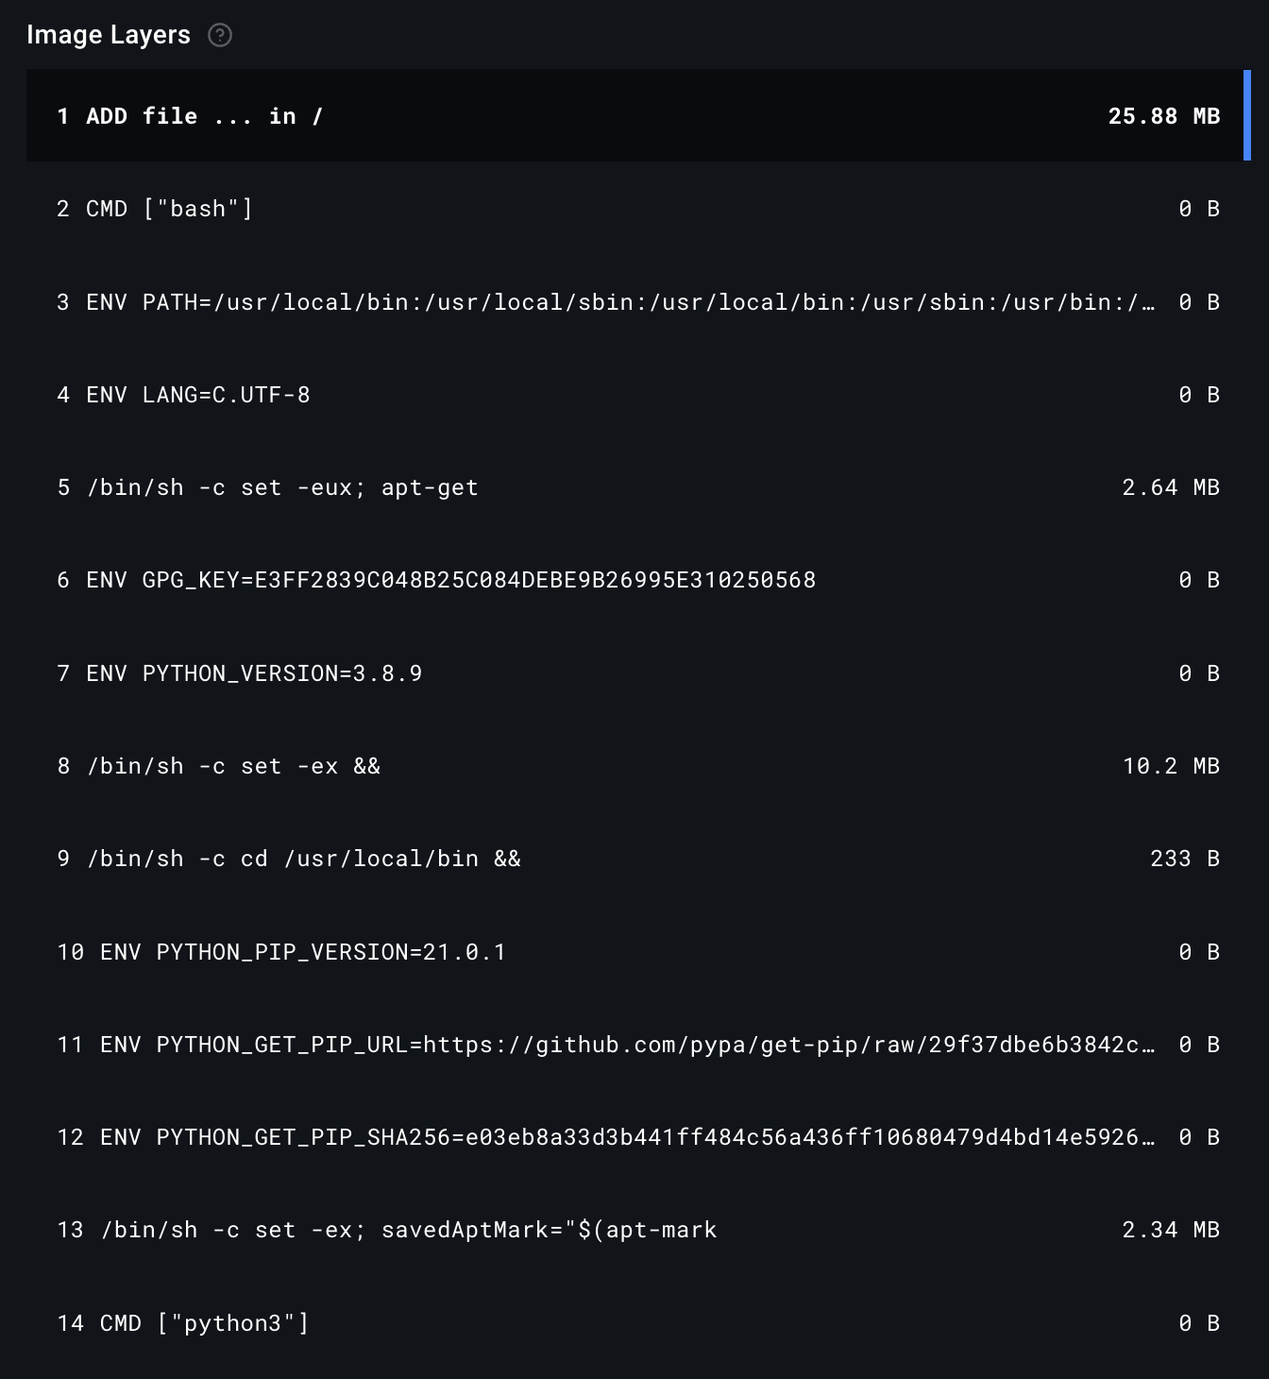Click the 25.88 MB size value
1269x1379 pixels.
click(x=1163, y=116)
